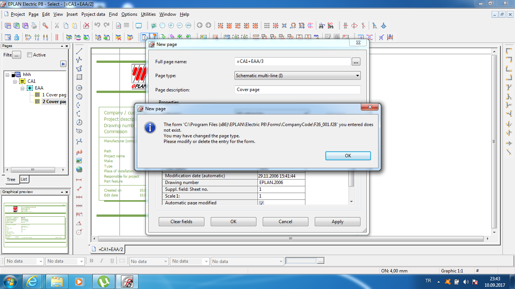Click the Delete icon with red X
Viewport: 515px width, 289px height.
tap(86, 26)
